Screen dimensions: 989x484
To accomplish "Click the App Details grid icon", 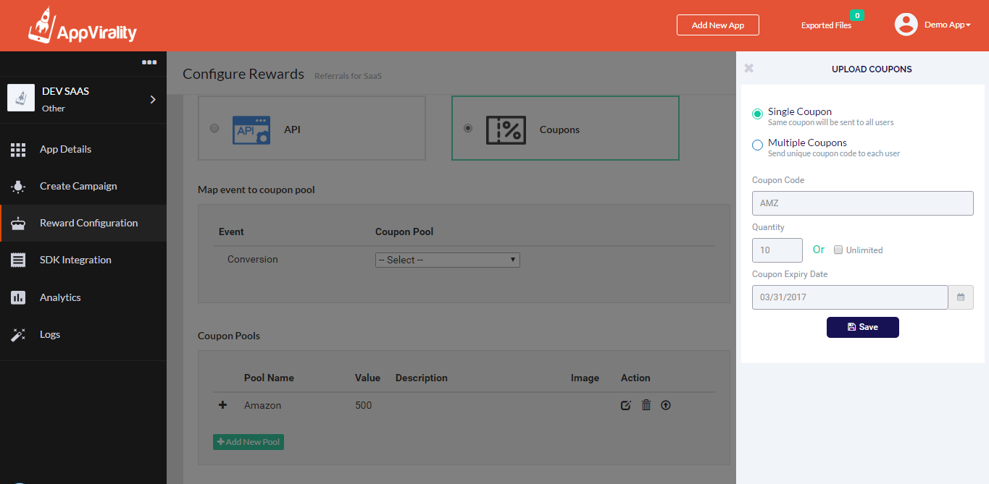I will tap(18, 150).
